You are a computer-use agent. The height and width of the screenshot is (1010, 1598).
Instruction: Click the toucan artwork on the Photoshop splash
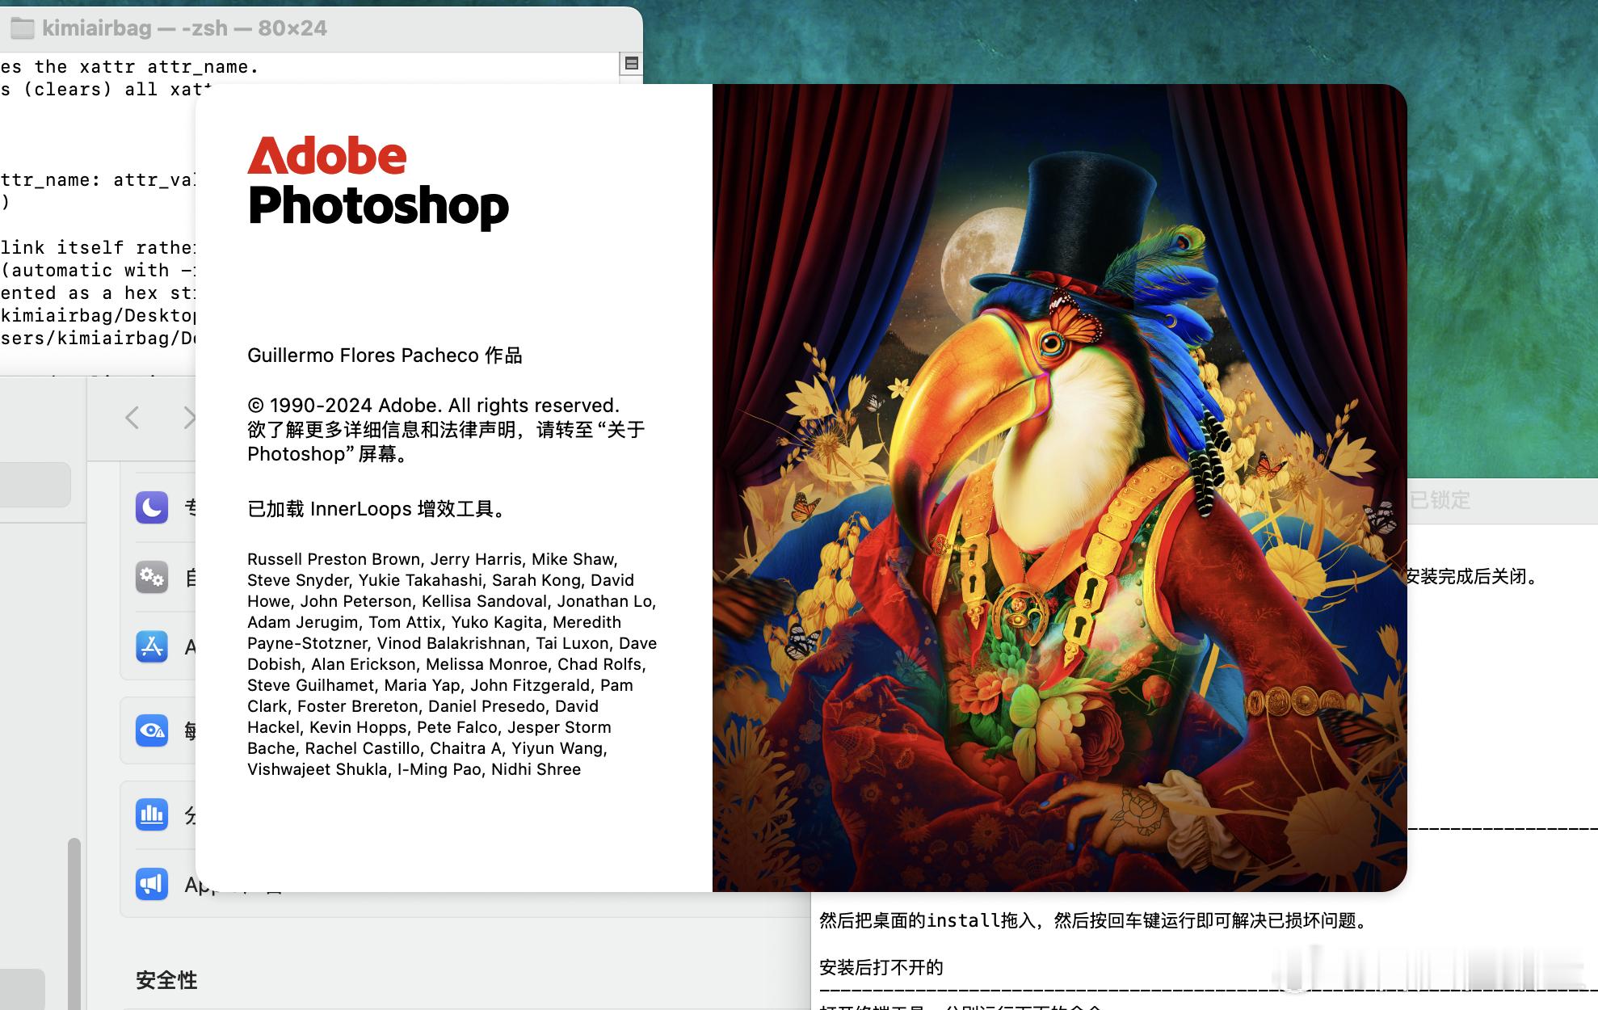1059,488
